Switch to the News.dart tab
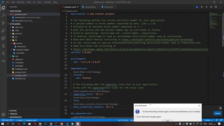Image resolution: width=224 pixels, height=126 pixels. 108,7
